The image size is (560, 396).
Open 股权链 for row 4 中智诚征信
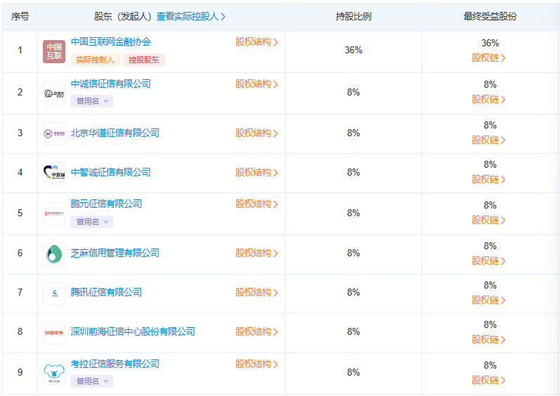pyautogui.click(x=488, y=179)
